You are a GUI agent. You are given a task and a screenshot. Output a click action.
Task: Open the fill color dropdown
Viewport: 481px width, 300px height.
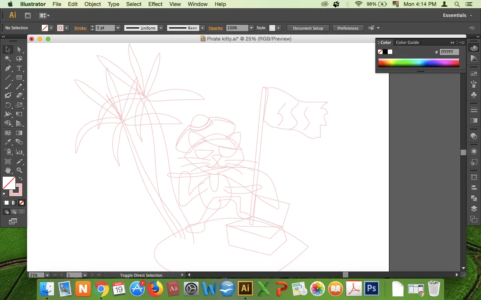pos(52,28)
